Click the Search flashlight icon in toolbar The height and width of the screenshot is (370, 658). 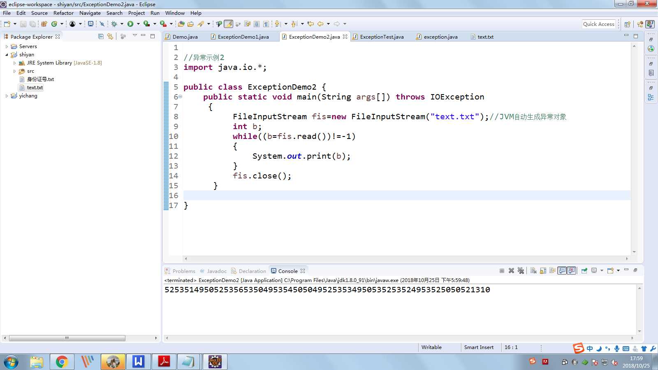201,24
